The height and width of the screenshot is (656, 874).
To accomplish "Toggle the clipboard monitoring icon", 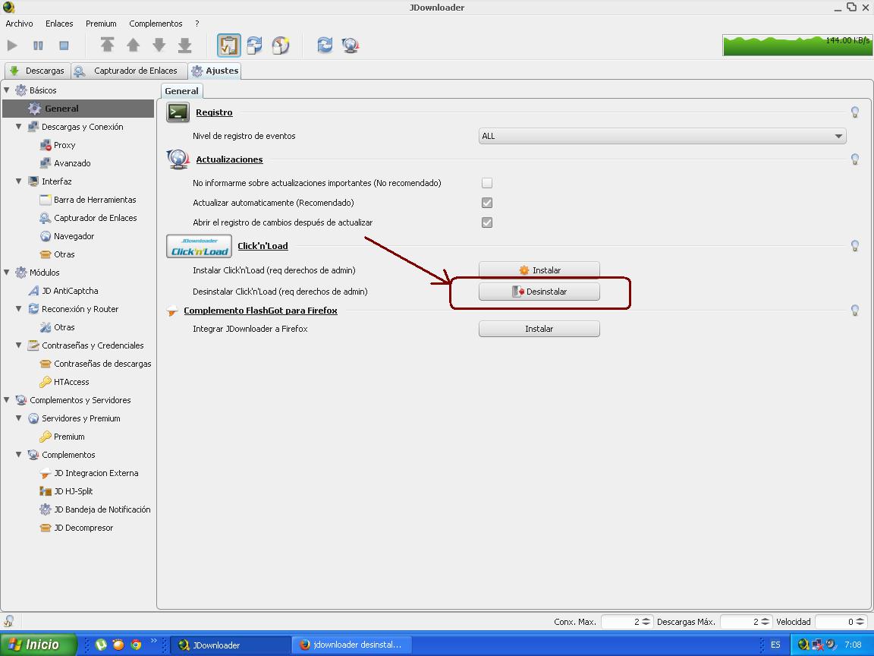I will point(228,46).
